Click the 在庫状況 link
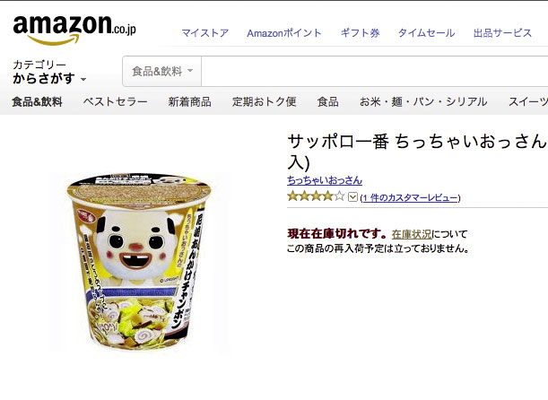 click(412, 234)
